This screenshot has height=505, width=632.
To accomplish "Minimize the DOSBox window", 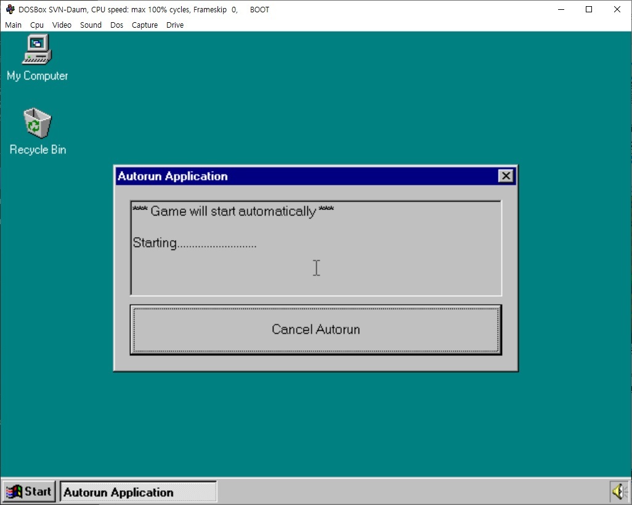I will click(561, 10).
